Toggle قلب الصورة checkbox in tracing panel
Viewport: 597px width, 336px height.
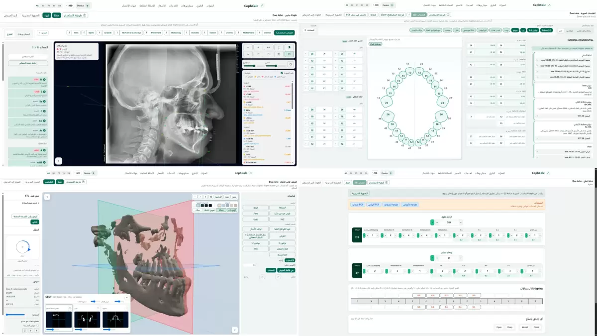point(282,73)
